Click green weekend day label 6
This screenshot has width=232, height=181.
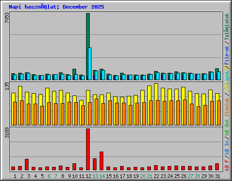click(49, 176)
